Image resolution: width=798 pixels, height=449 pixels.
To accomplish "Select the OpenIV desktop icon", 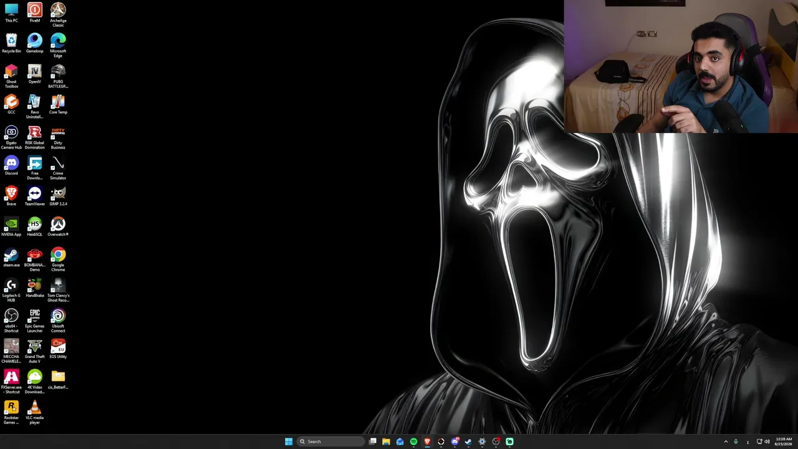I will click(x=34, y=74).
